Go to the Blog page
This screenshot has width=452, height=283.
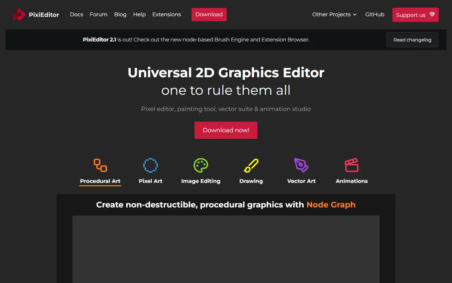(120, 14)
